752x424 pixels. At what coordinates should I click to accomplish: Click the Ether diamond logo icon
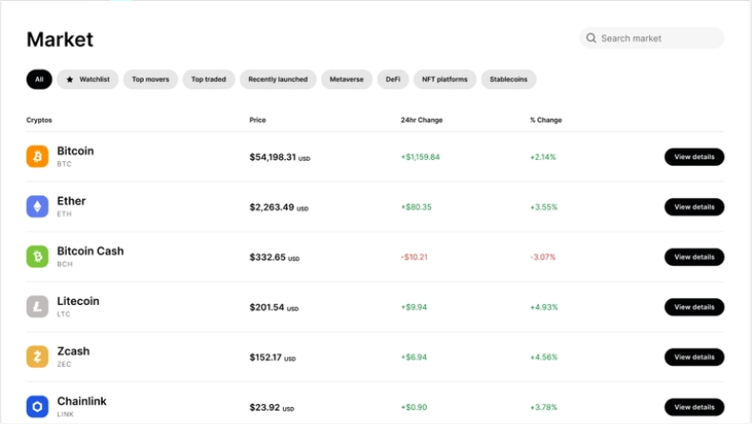pyautogui.click(x=37, y=207)
